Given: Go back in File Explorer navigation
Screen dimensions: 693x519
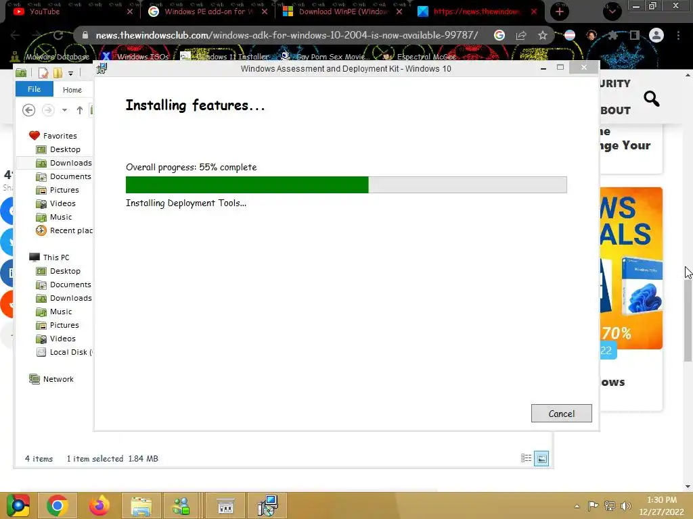Looking at the screenshot, I should click(28, 110).
